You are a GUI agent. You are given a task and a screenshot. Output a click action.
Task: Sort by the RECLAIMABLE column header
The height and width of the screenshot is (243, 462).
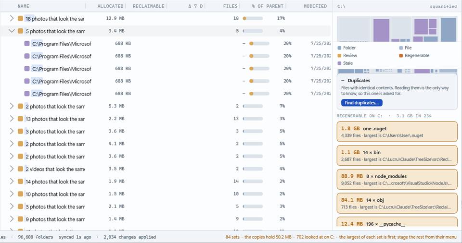tap(149, 6)
